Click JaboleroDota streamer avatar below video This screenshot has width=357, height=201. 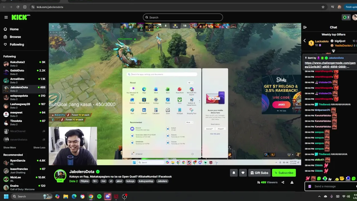click(x=60, y=175)
